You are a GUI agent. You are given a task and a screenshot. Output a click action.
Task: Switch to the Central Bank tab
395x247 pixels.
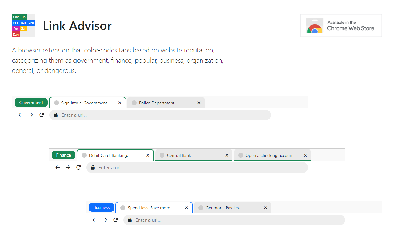point(179,155)
